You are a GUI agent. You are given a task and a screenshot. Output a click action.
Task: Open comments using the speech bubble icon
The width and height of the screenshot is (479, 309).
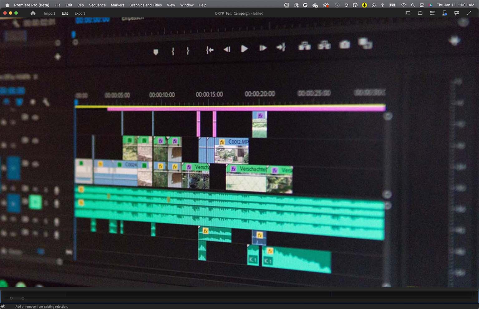point(456,13)
